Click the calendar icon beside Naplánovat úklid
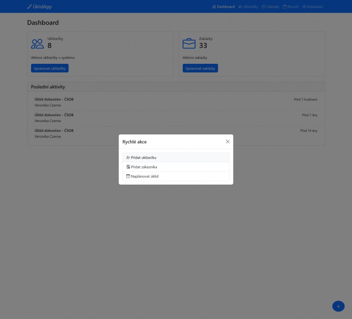 coord(128,177)
